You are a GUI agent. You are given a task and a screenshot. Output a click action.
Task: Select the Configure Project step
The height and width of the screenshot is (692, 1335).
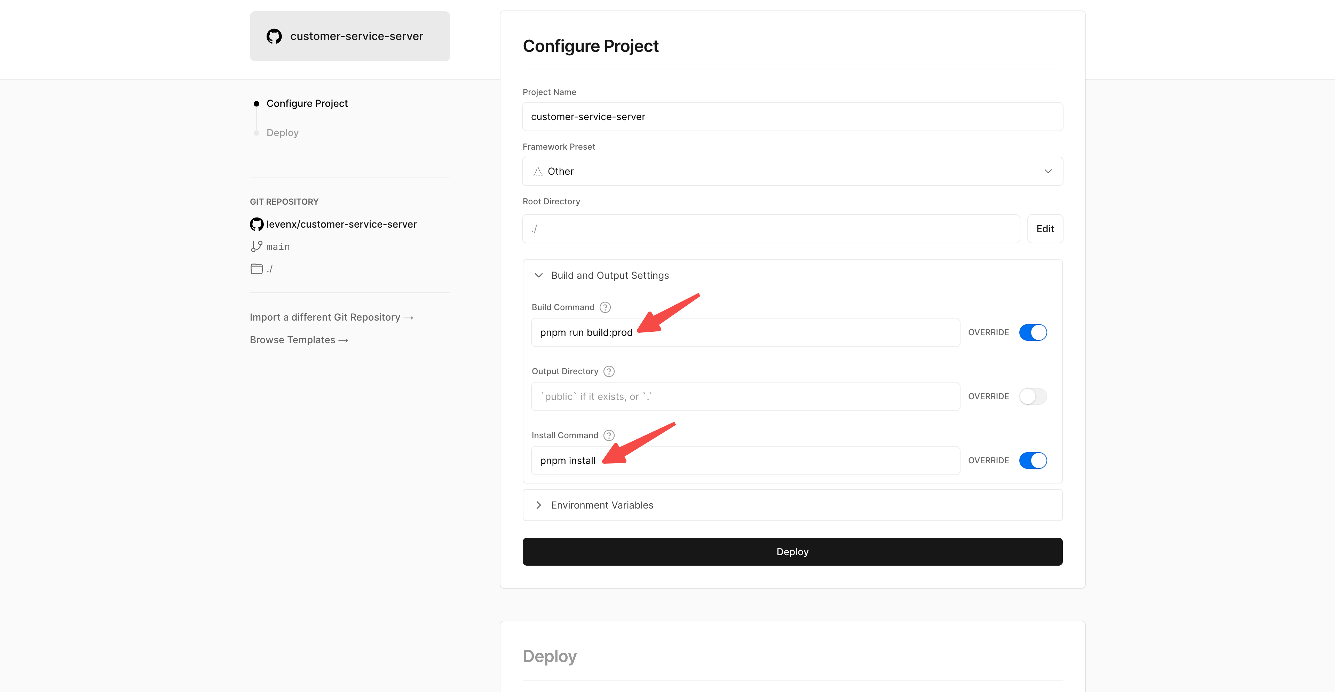[307, 104]
